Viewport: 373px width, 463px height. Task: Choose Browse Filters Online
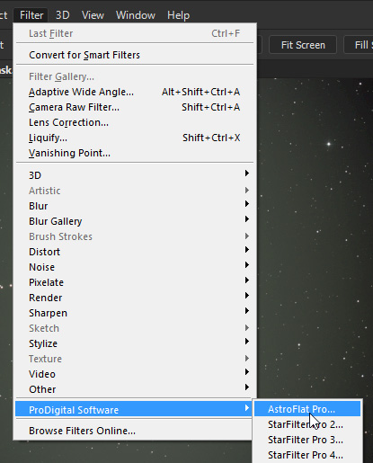(x=135, y=431)
